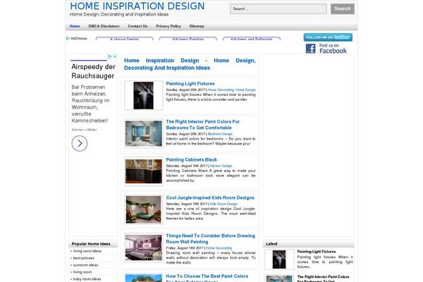Open the Privacy Policy menu item
Image resolution: width=423 pixels, height=282 pixels.
(x=168, y=26)
